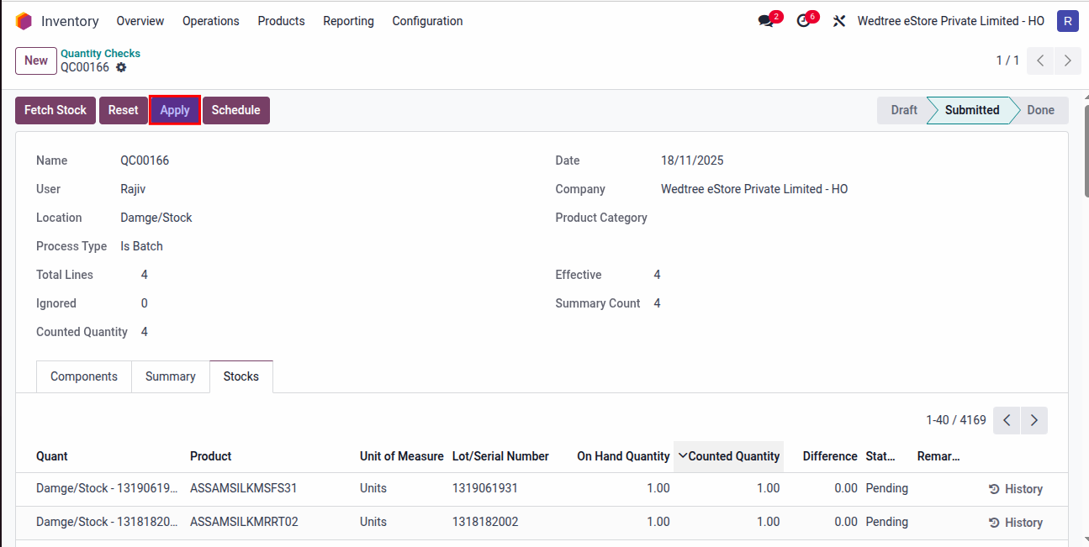Open History for ASSAMSILKMRRT02 row
Image resolution: width=1089 pixels, height=547 pixels.
click(1015, 523)
